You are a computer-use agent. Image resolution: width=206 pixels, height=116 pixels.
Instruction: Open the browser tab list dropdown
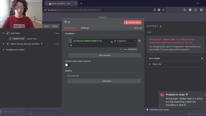click(198, 4)
